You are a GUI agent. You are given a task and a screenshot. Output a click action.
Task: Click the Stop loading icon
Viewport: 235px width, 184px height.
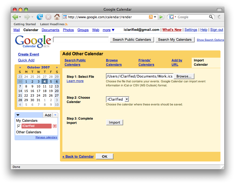48,17
